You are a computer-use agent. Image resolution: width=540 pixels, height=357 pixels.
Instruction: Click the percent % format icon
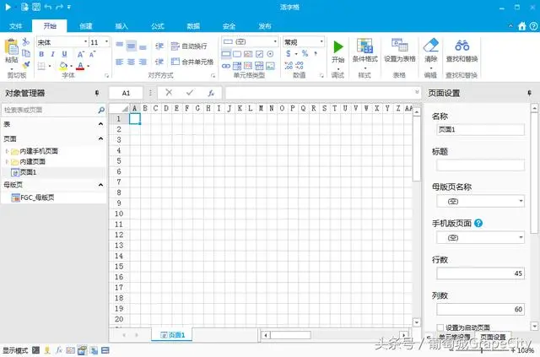point(305,53)
